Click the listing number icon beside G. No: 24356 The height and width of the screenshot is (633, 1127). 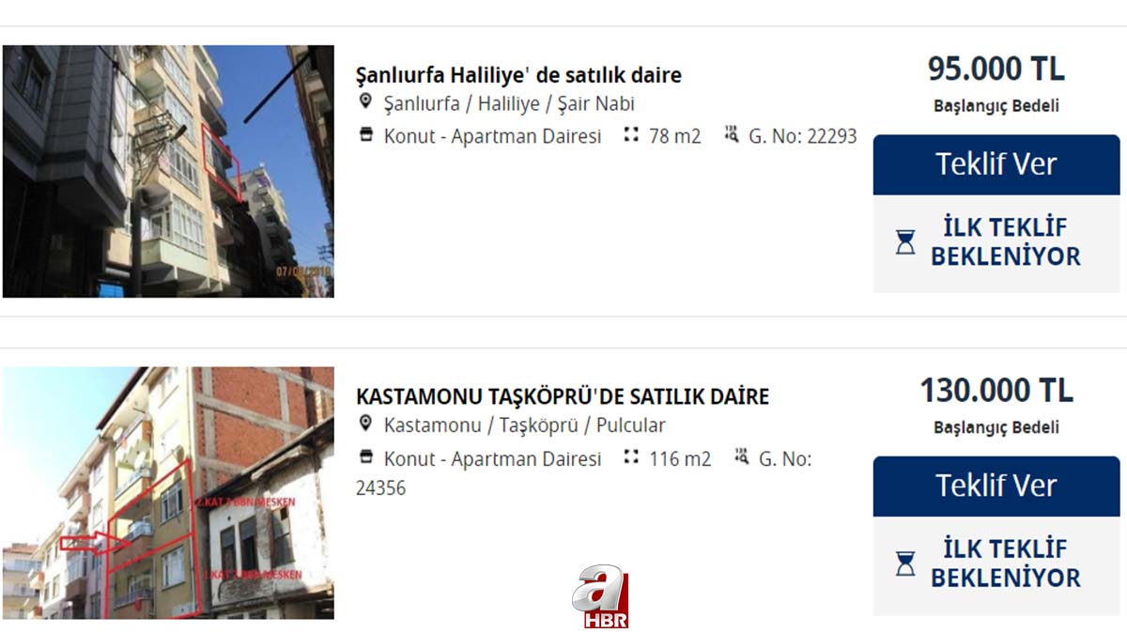742,457
